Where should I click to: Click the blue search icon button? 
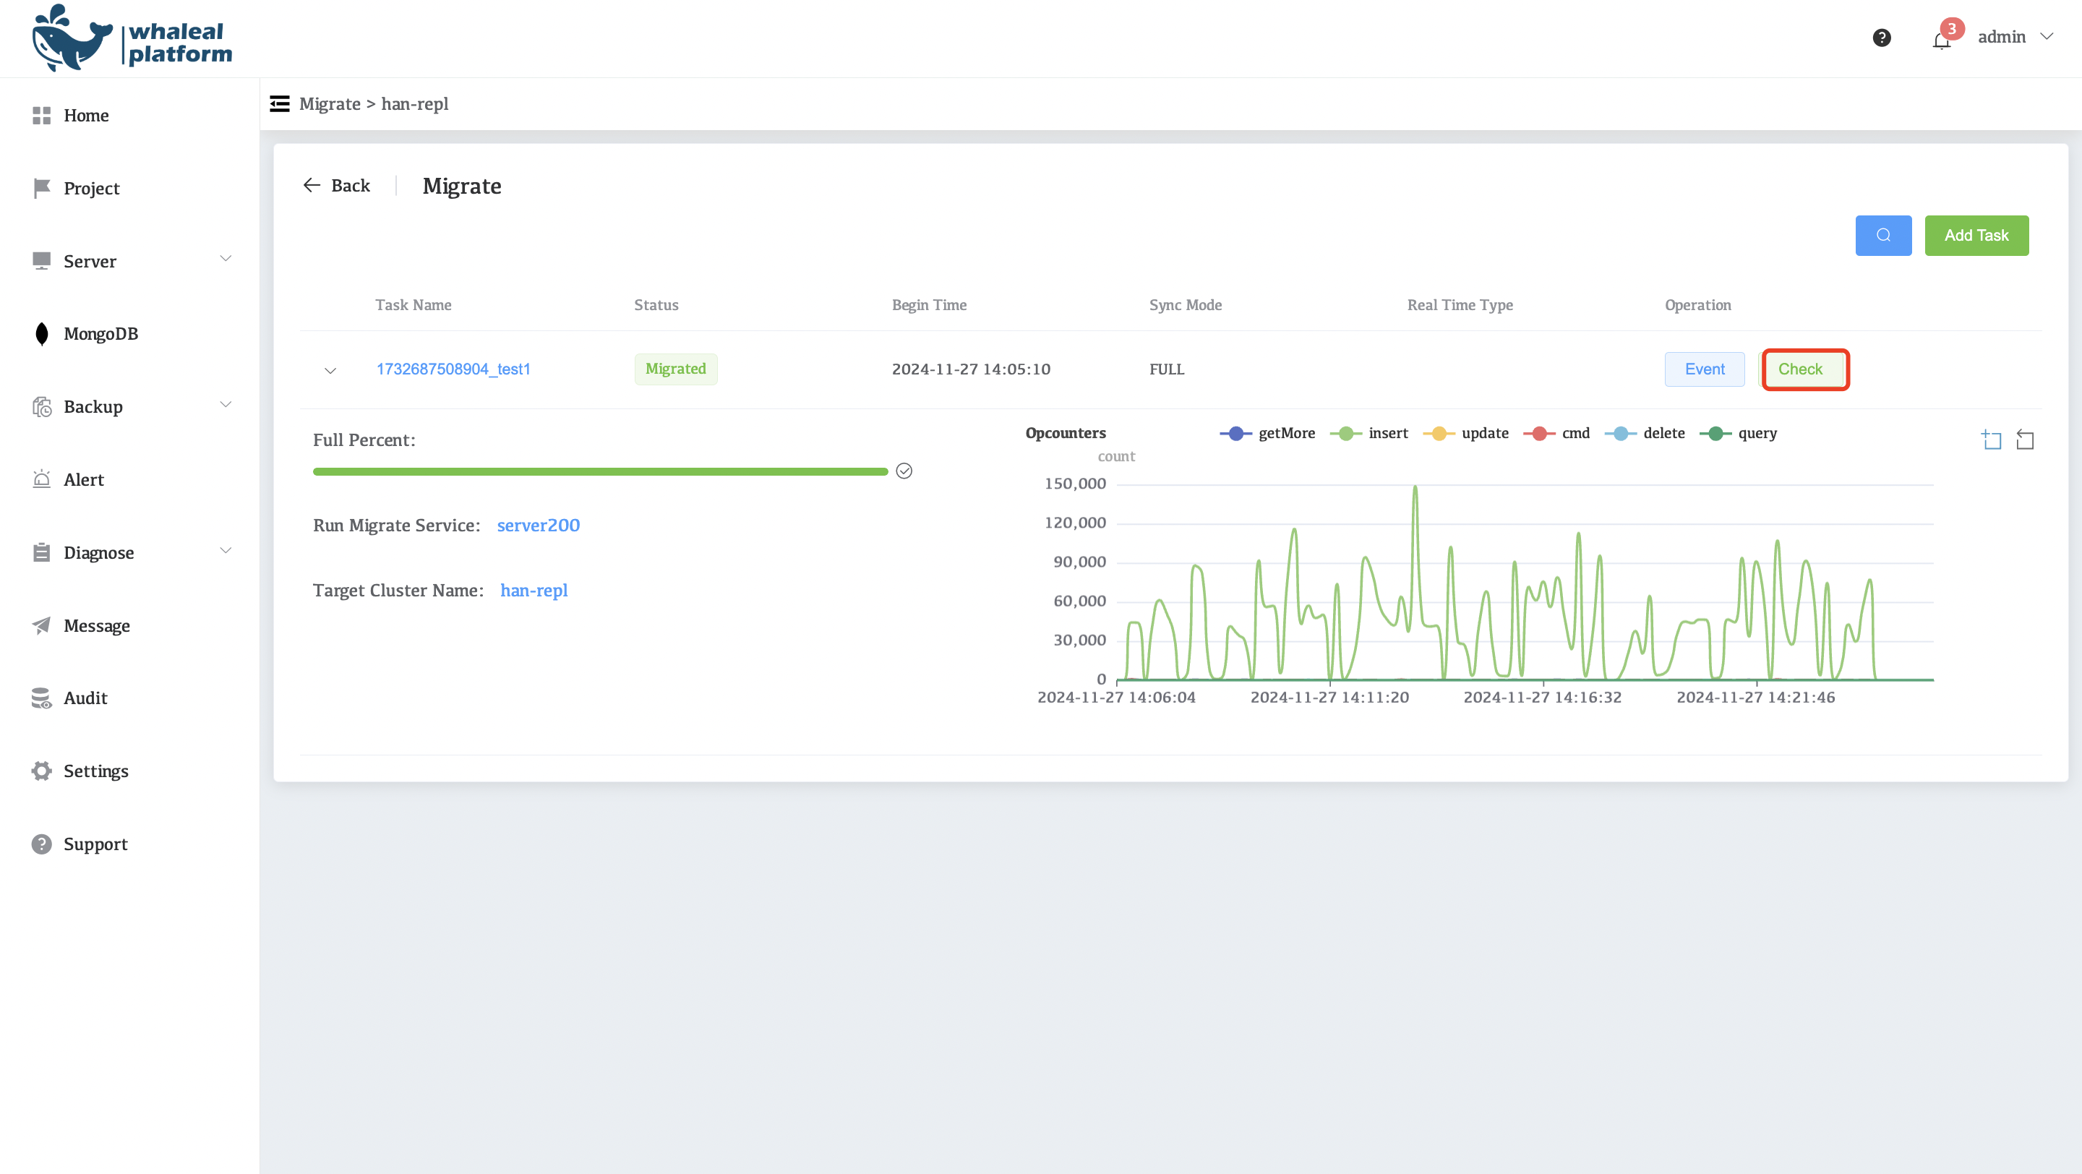coord(1882,235)
